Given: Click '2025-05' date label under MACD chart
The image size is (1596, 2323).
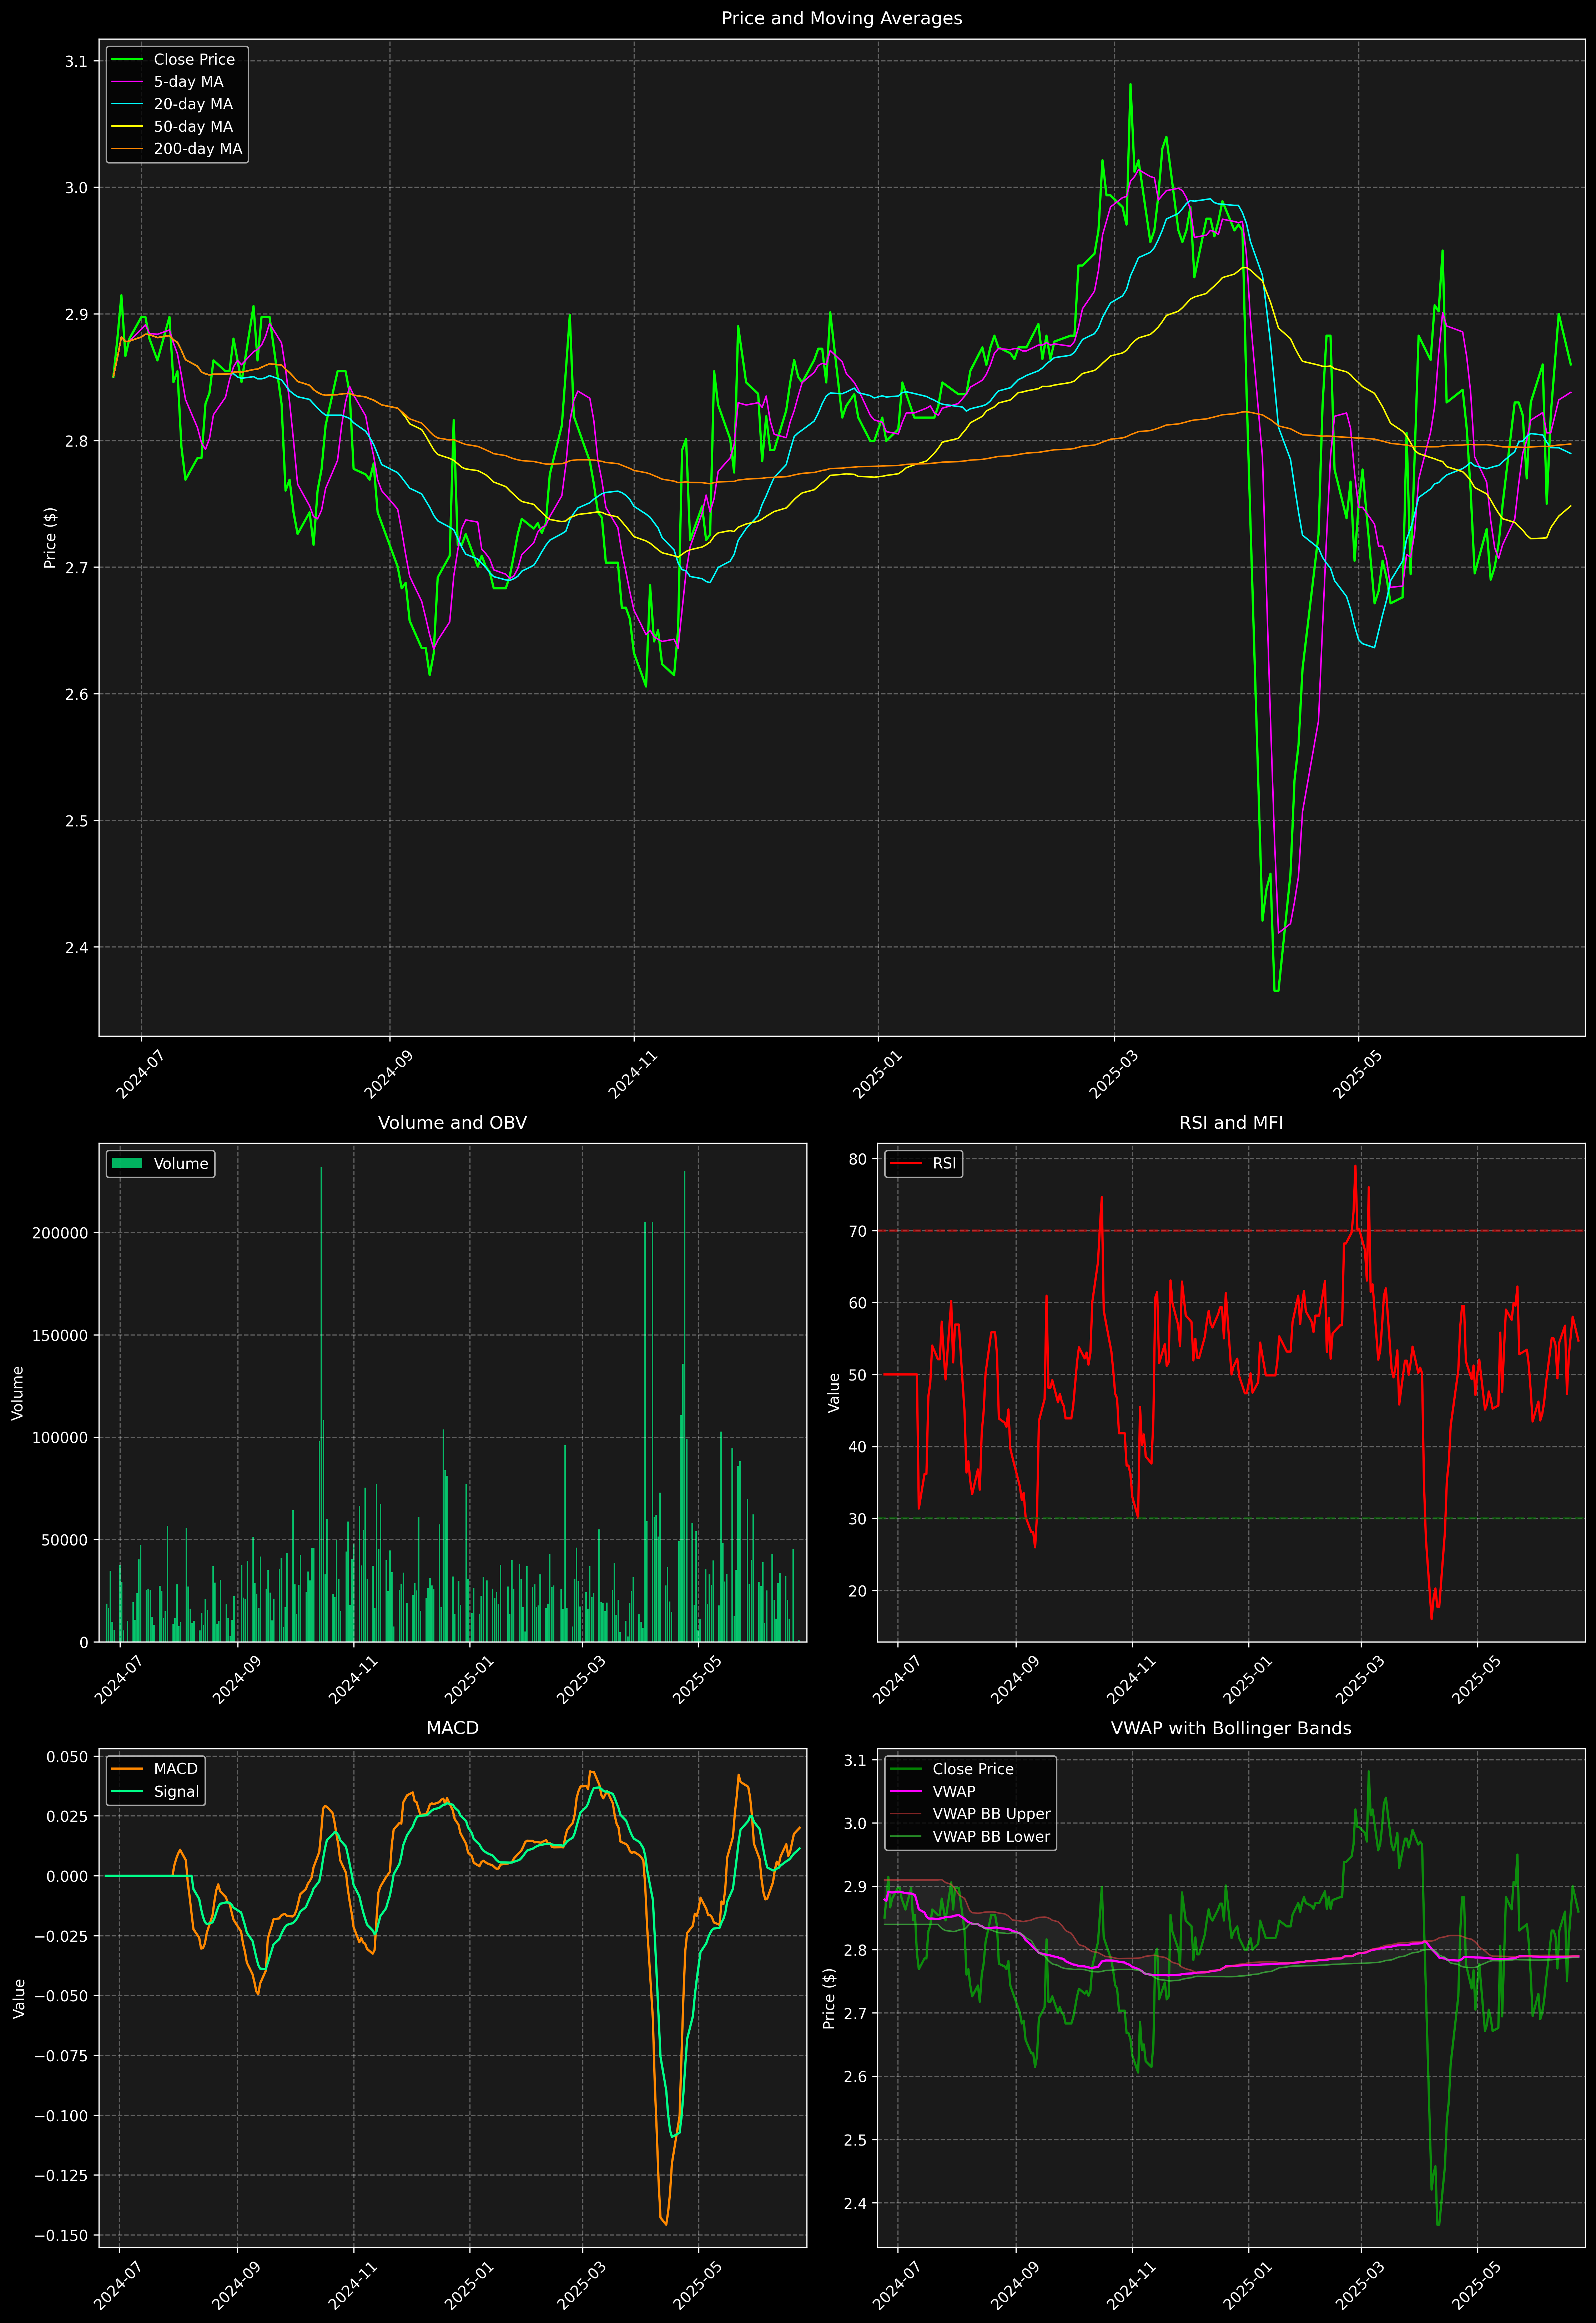Looking at the screenshot, I should point(697,2285).
